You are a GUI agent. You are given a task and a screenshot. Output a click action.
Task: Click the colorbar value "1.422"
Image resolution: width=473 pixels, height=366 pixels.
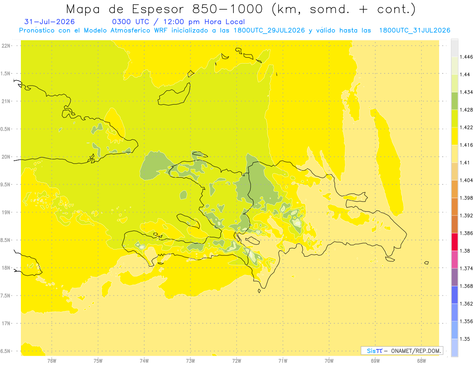(467, 128)
